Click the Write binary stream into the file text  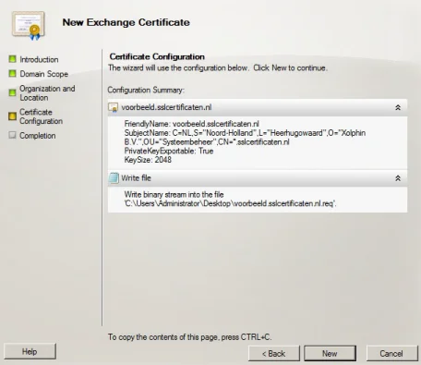174,195
